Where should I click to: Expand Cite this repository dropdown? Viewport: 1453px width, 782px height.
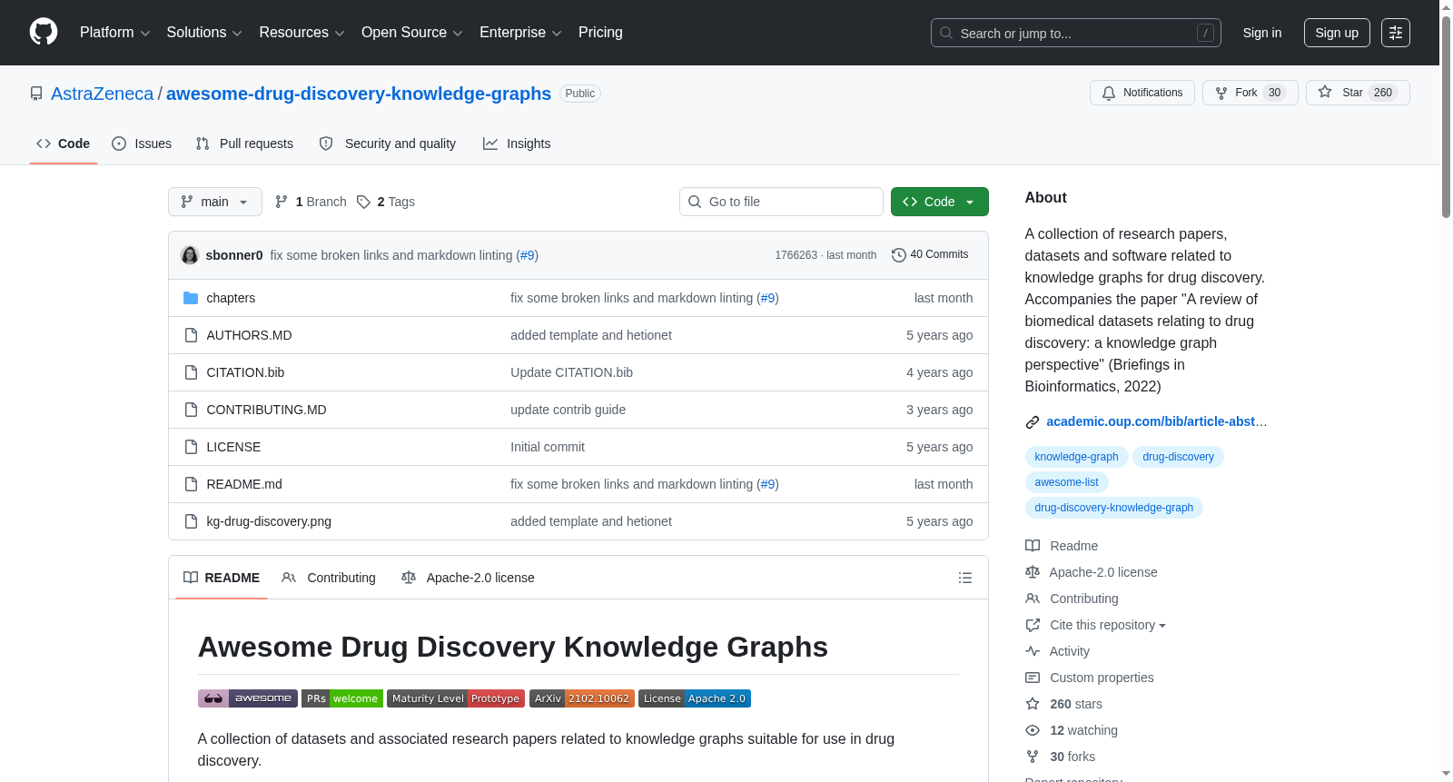pyautogui.click(x=1108, y=625)
